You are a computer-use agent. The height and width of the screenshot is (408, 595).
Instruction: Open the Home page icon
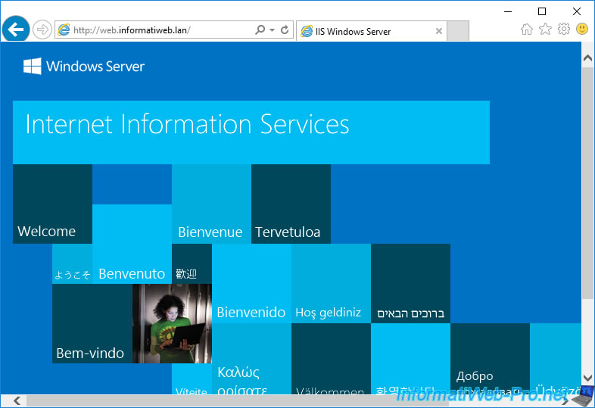coord(527,30)
